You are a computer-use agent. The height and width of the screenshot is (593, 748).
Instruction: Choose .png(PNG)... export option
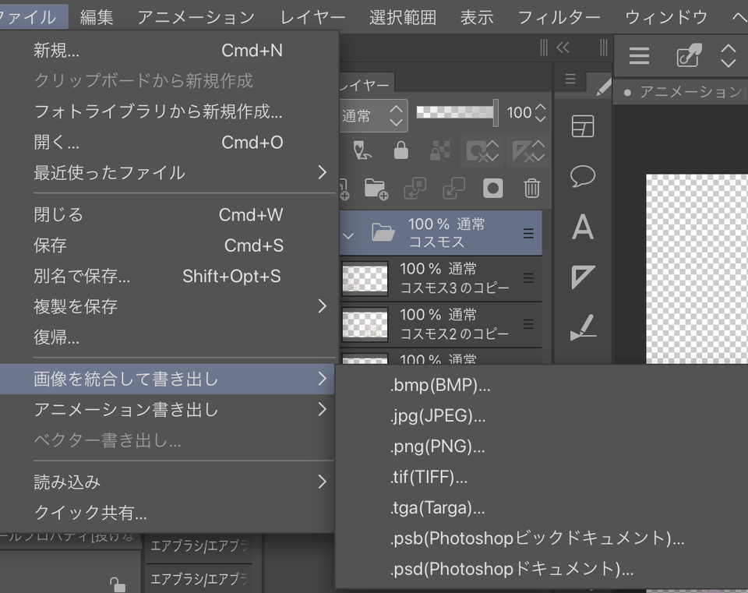tap(437, 447)
